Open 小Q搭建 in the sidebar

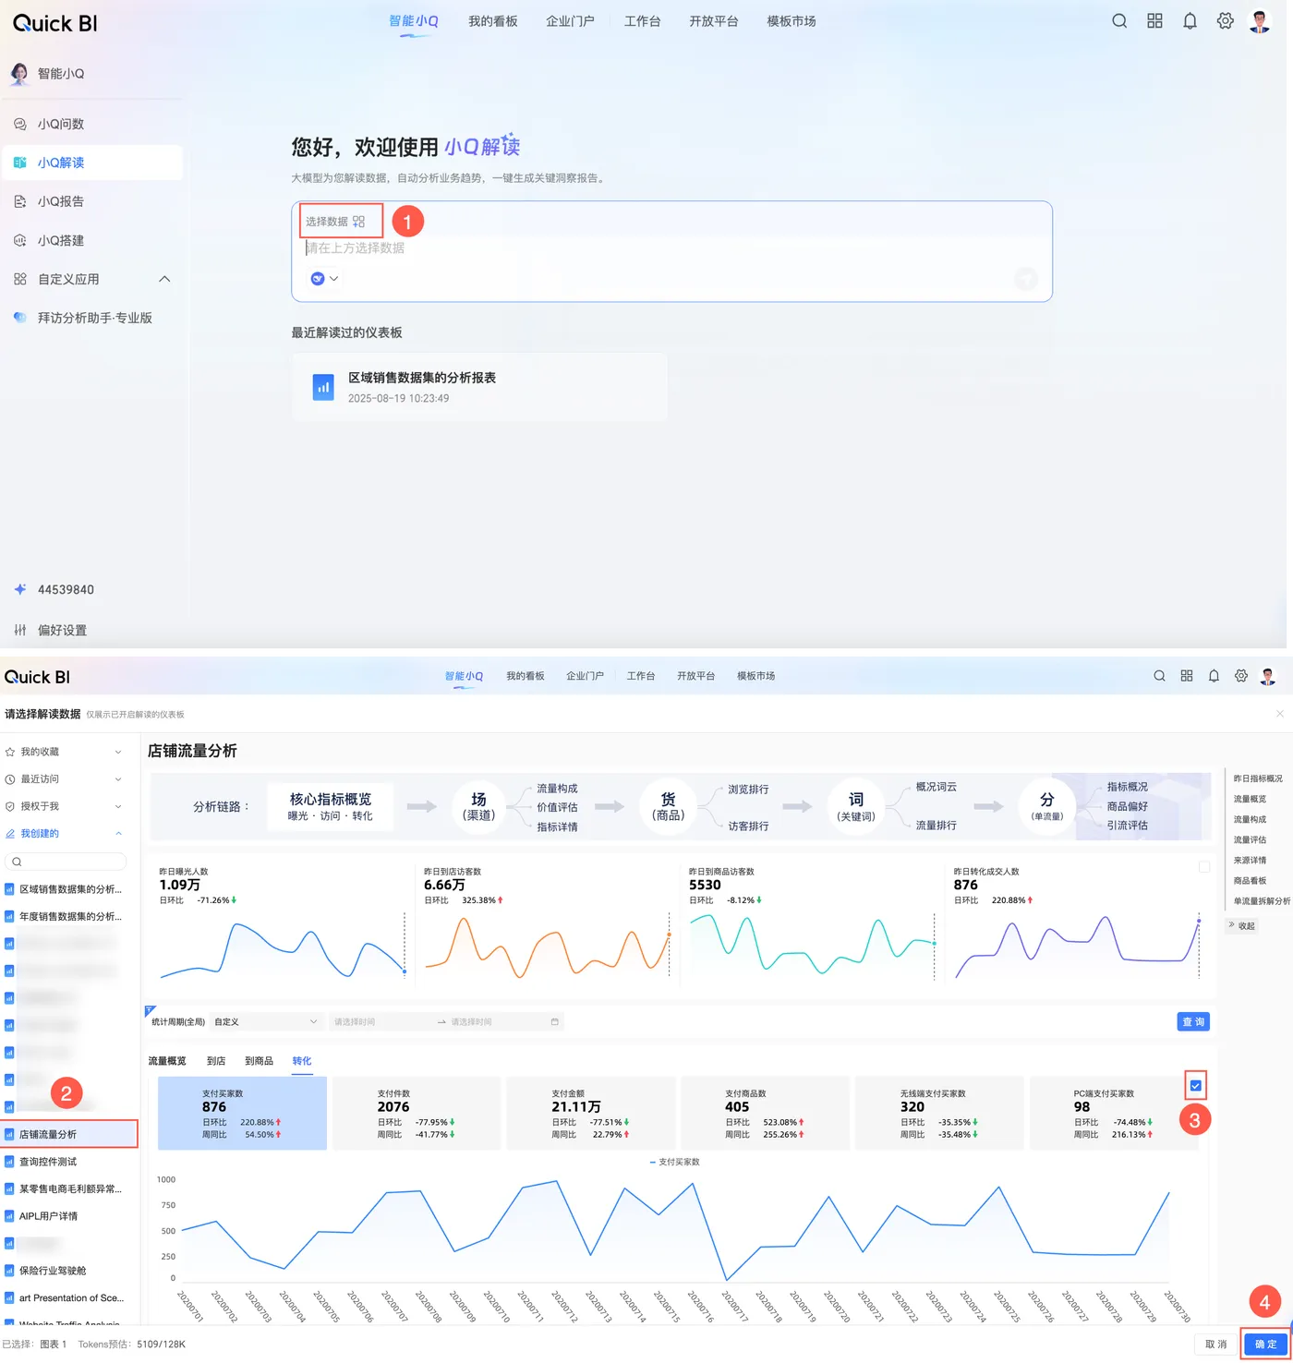tap(92, 240)
